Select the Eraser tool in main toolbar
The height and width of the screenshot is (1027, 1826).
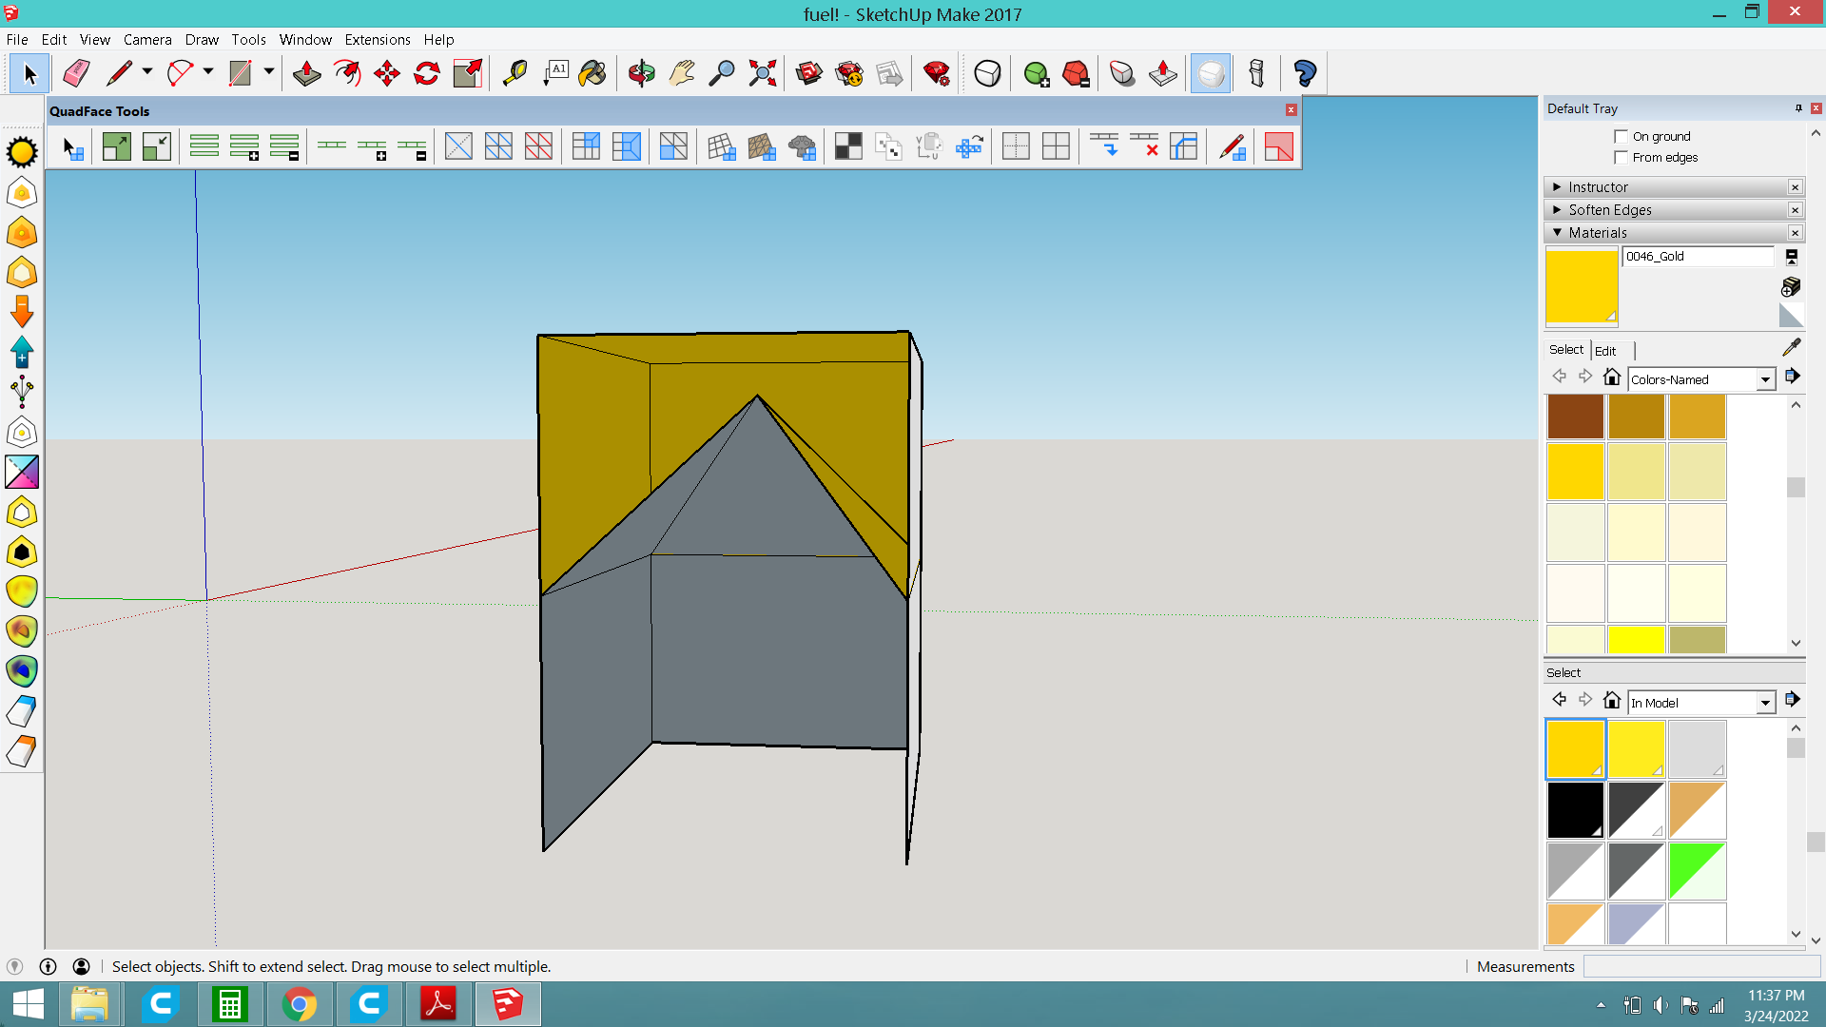click(x=76, y=73)
